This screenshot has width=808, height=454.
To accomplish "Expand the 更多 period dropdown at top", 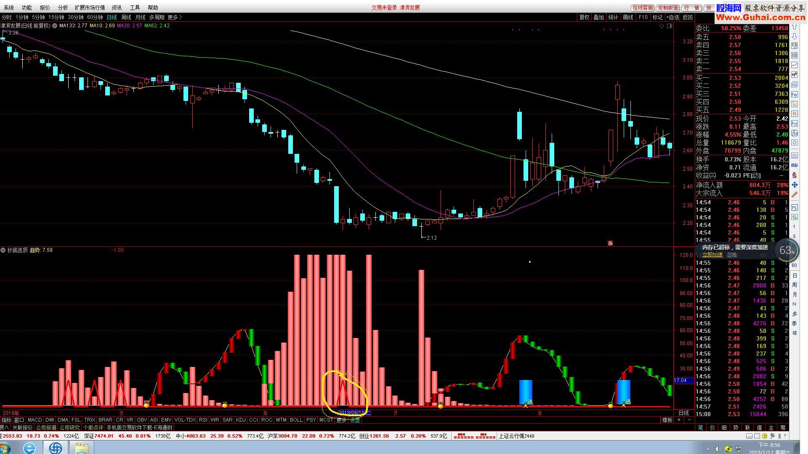I will (175, 17).
